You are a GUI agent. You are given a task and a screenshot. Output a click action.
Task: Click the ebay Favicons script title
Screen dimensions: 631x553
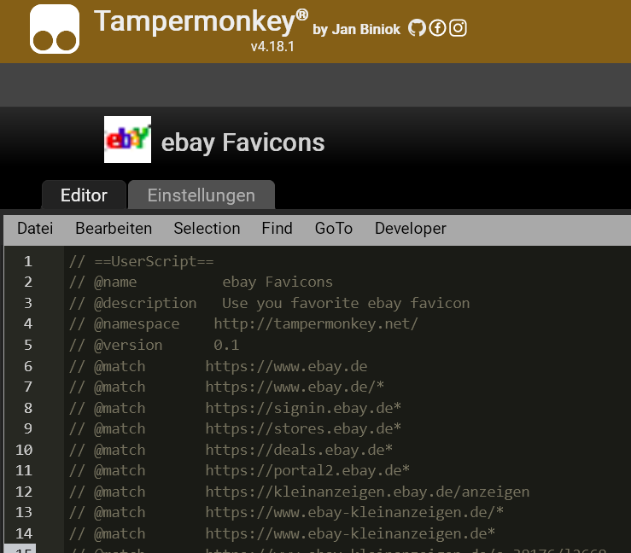242,142
